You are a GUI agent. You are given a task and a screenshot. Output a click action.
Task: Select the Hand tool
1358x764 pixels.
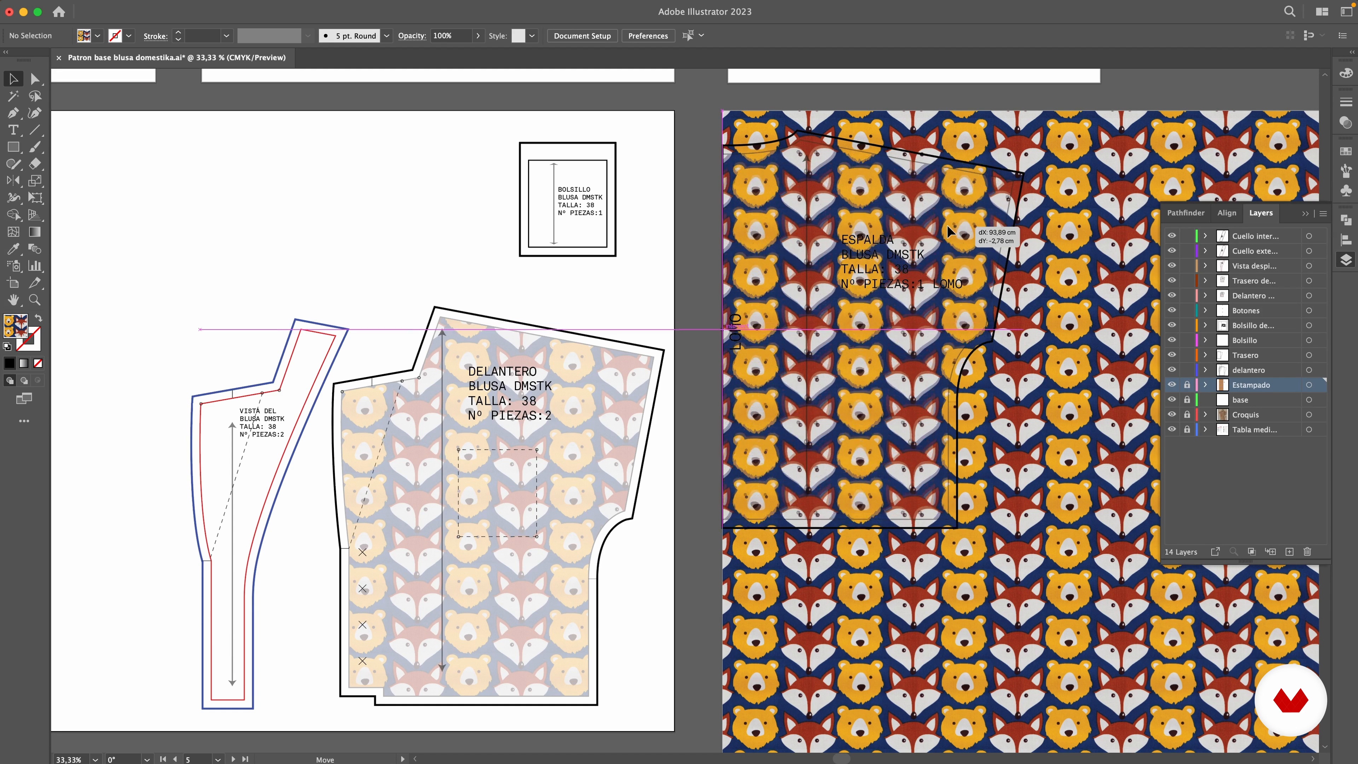click(x=13, y=300)
